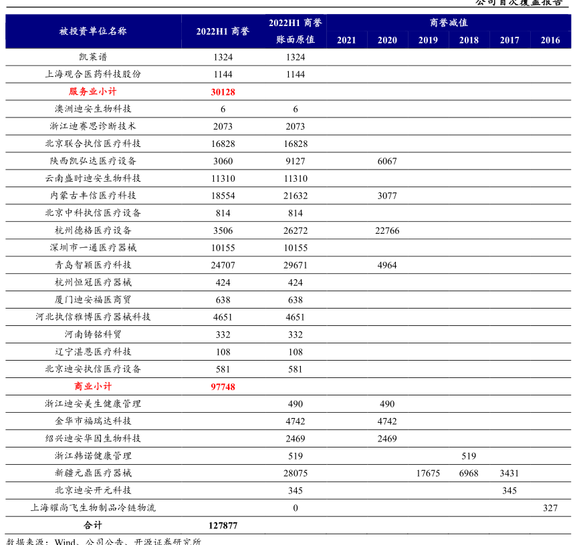Screen dimensions: 575x545
Task: Select the 2017 year column header
Action: (x=509, y=40)
